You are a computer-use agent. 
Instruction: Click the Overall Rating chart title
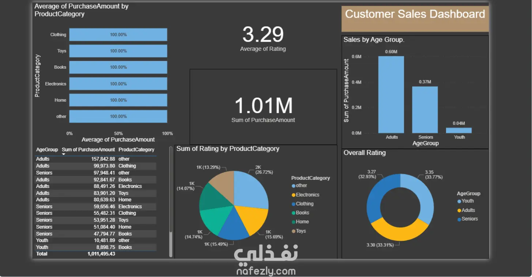pos(365,153)
